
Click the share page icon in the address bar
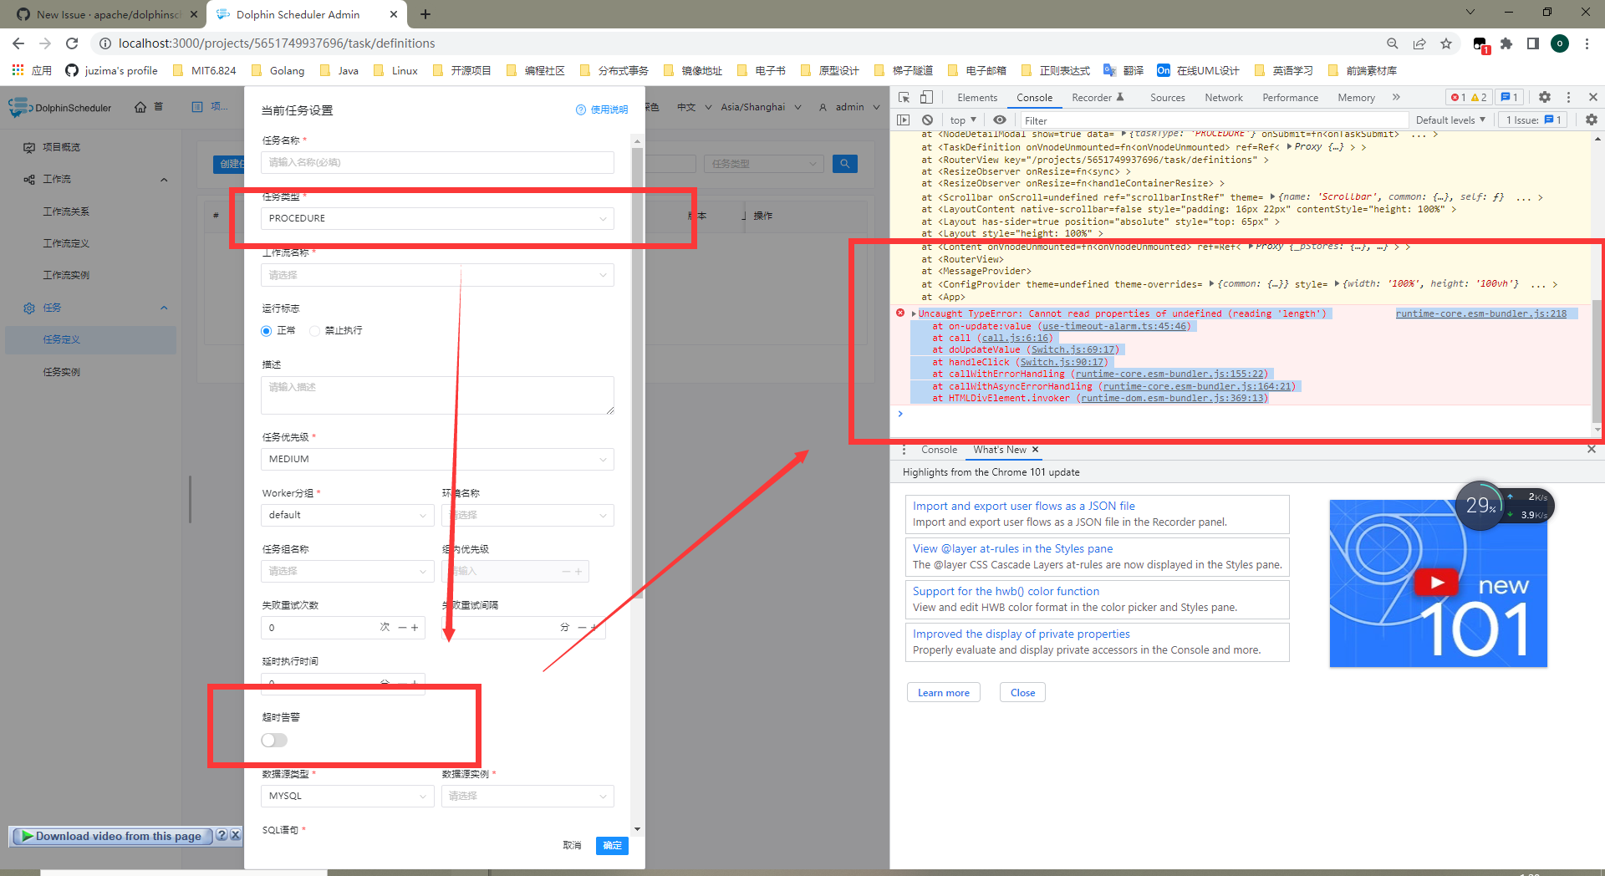coord(1419,43)
